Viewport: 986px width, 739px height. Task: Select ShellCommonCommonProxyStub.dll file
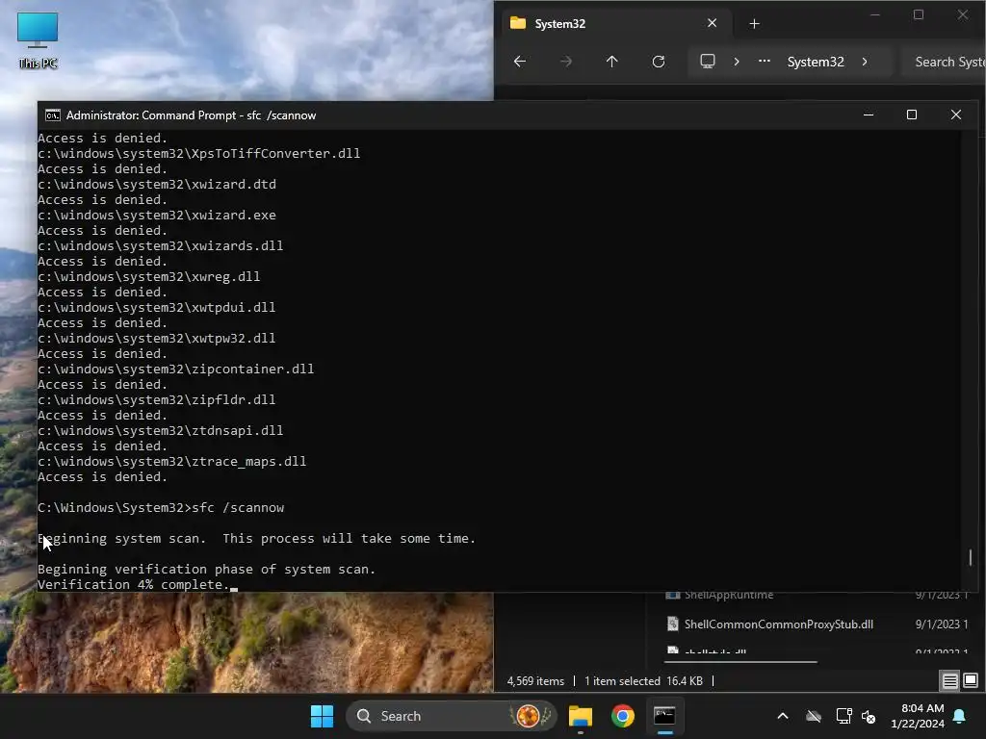[778, 624]
